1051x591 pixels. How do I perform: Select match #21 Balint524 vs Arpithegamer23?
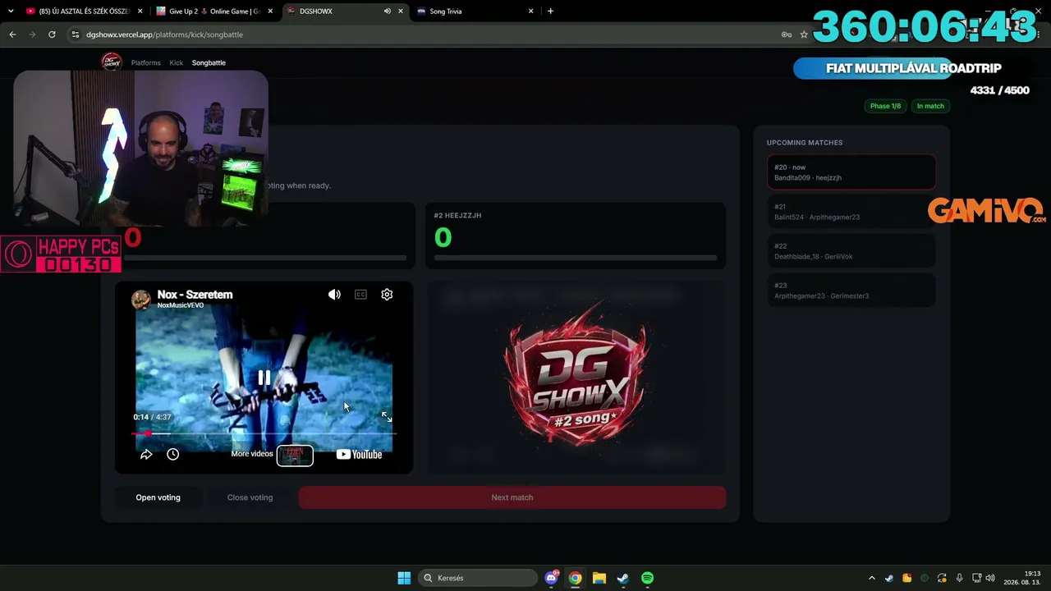tap(851, 212)
